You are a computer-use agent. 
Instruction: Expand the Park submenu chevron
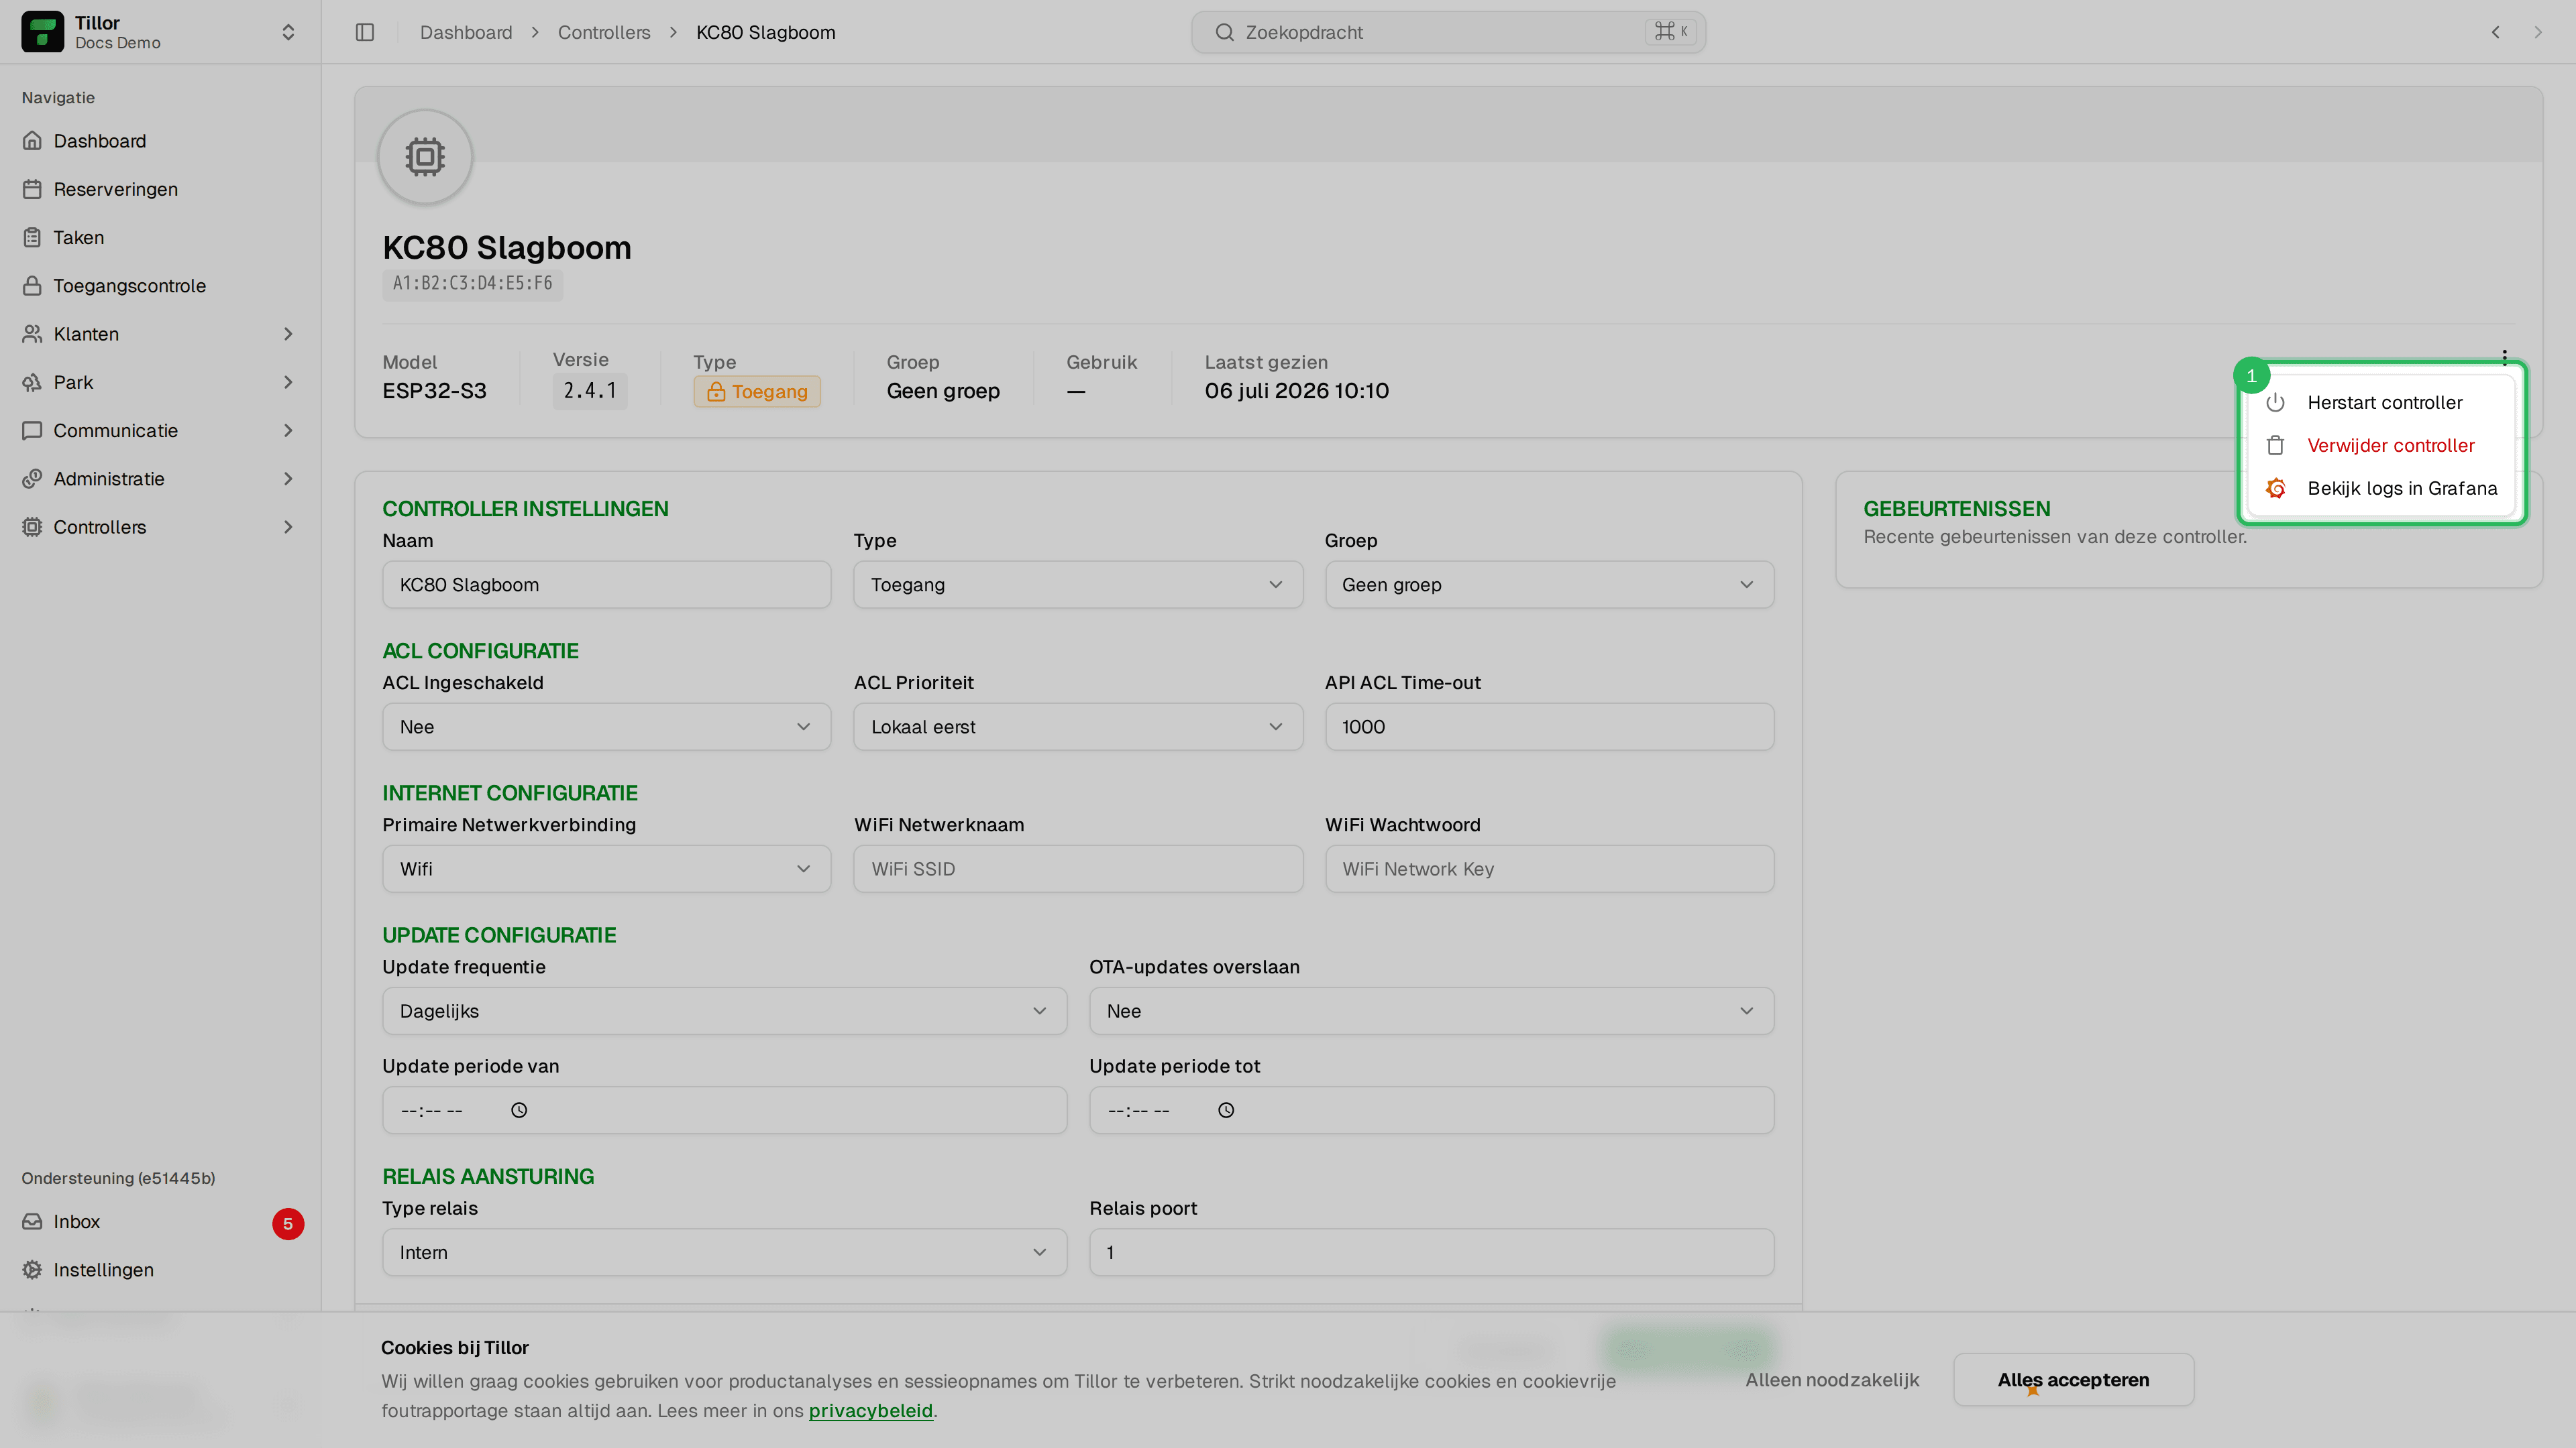coord(288,381)
